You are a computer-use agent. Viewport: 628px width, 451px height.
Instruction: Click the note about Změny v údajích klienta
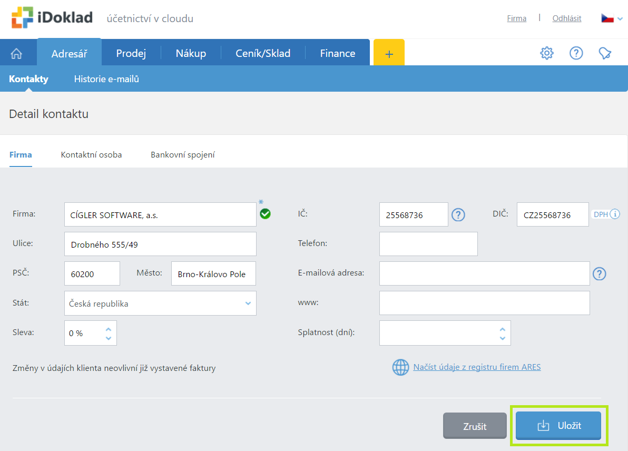tap(114, 368)
